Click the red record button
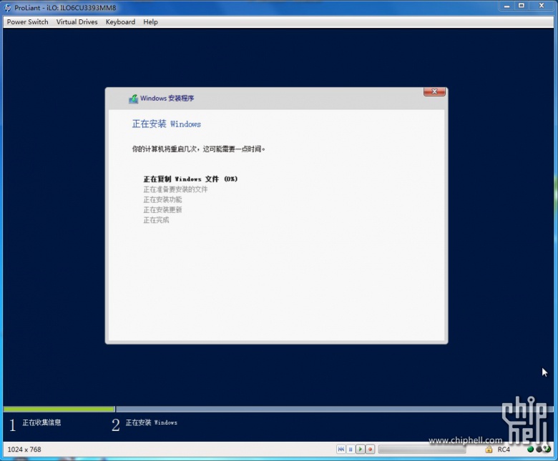The width and height of the screenshot is (558, 461). pyautogui.click(x=370, y=450)
